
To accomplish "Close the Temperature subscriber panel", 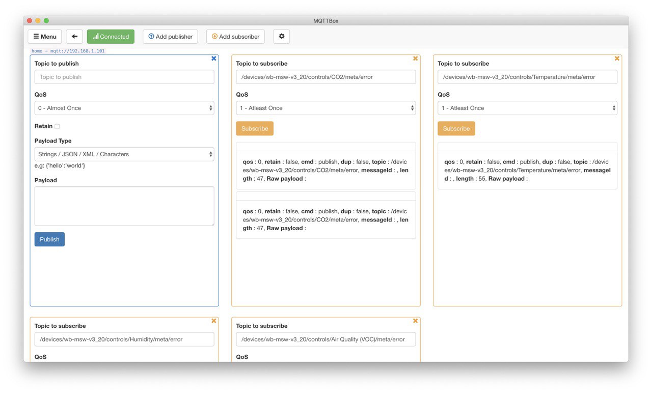I will coord(617,59).
